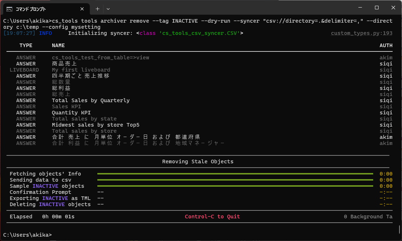Expand the new tab profile dropdown chevron

click(108, 9)
